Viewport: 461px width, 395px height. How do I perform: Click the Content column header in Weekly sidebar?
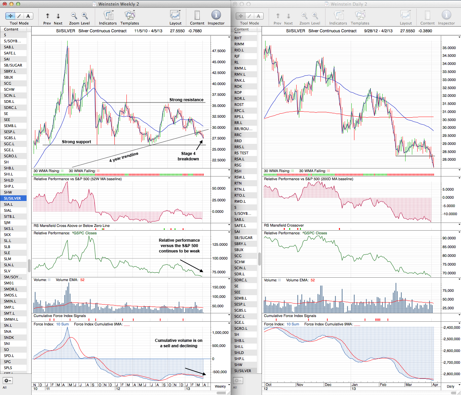pyautogui.click(x=11, y=29)
